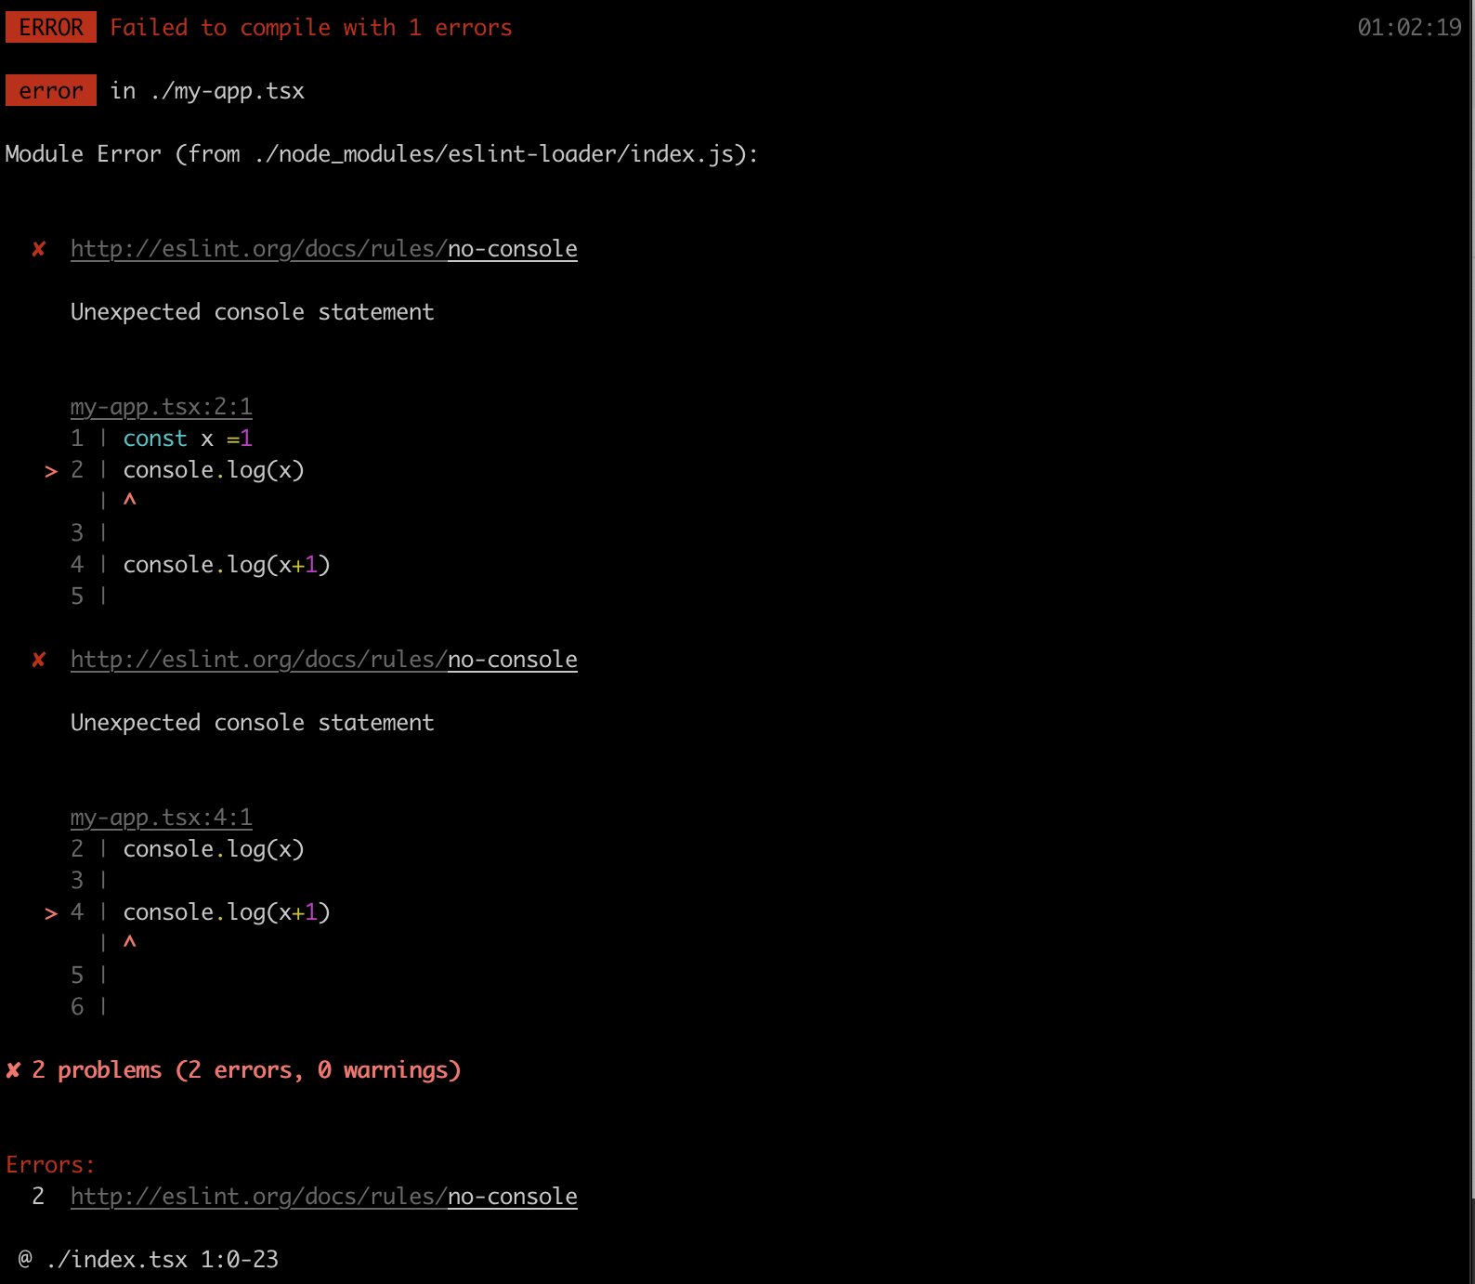Click the 01:02:19 timestamp

[1409, 28]
